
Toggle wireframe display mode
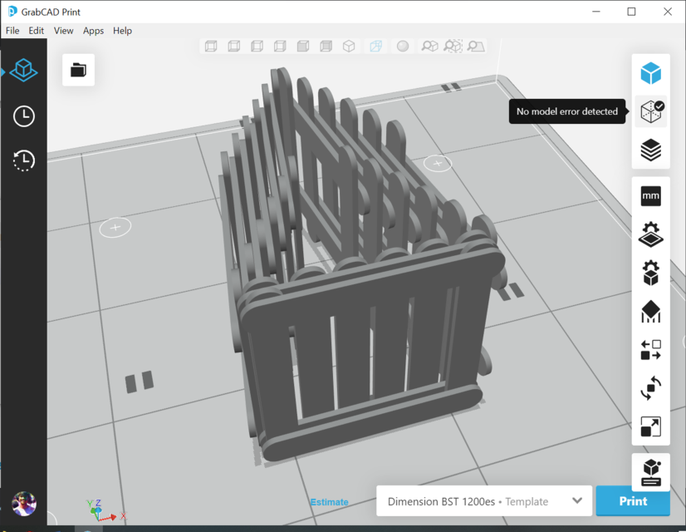tap(375, 47)
